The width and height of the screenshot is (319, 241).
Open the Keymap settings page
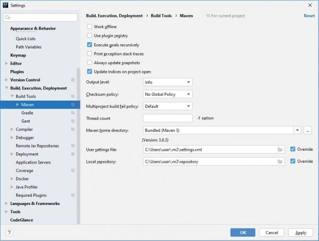[18, 55]
